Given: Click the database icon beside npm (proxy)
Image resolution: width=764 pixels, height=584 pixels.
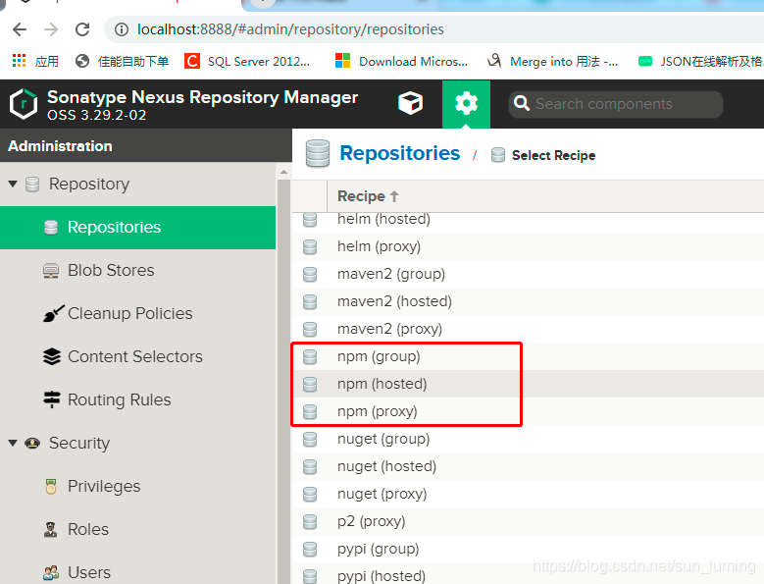Looking at the screenshot, I should (310, 412).
